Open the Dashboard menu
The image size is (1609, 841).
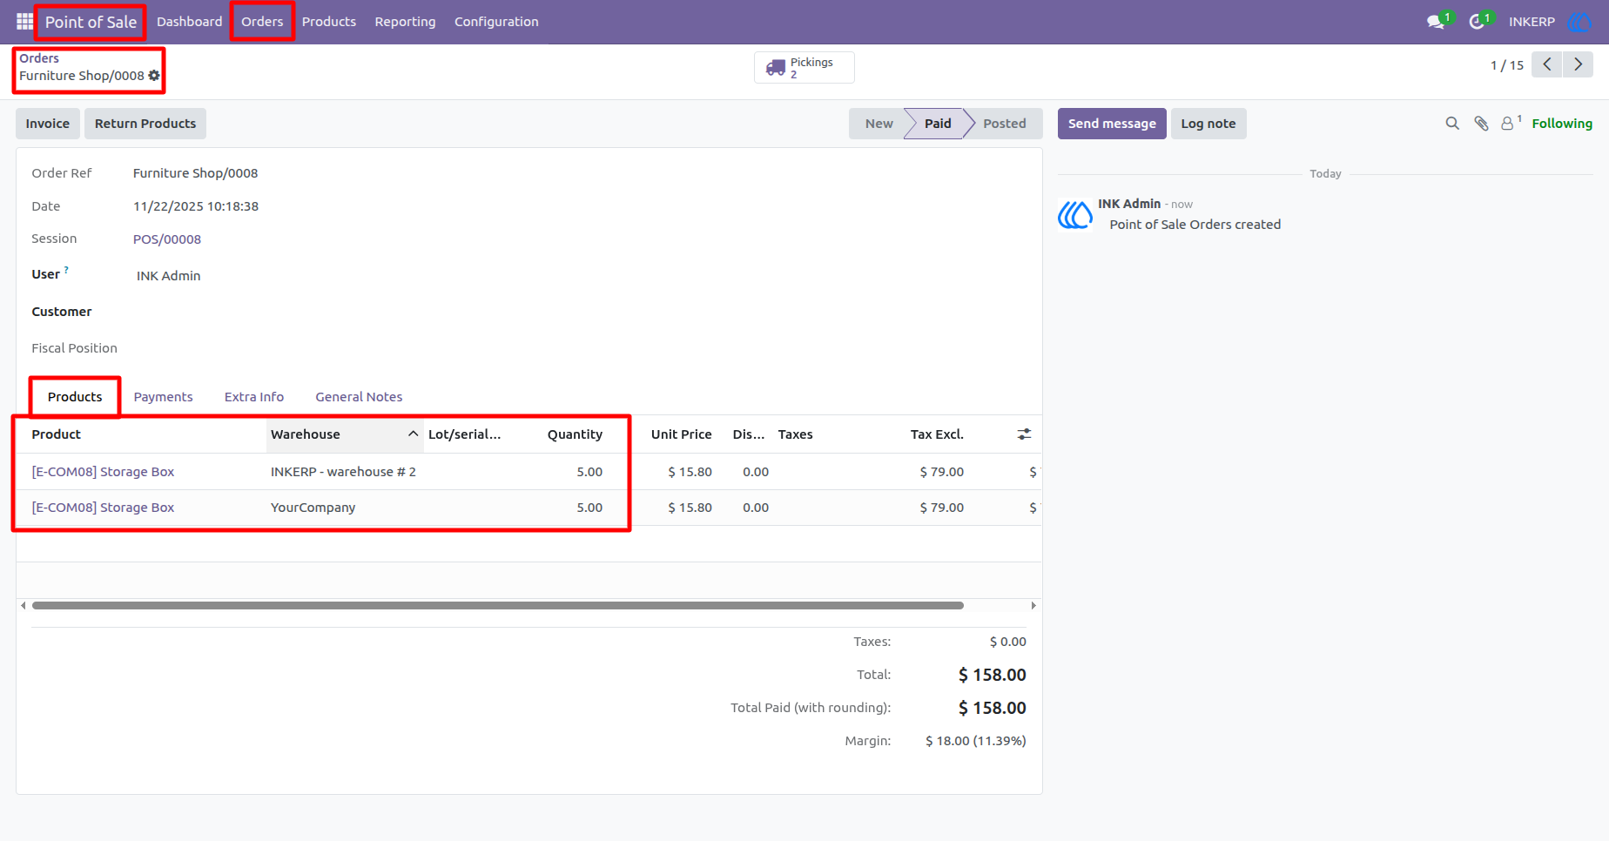[189, 22]
